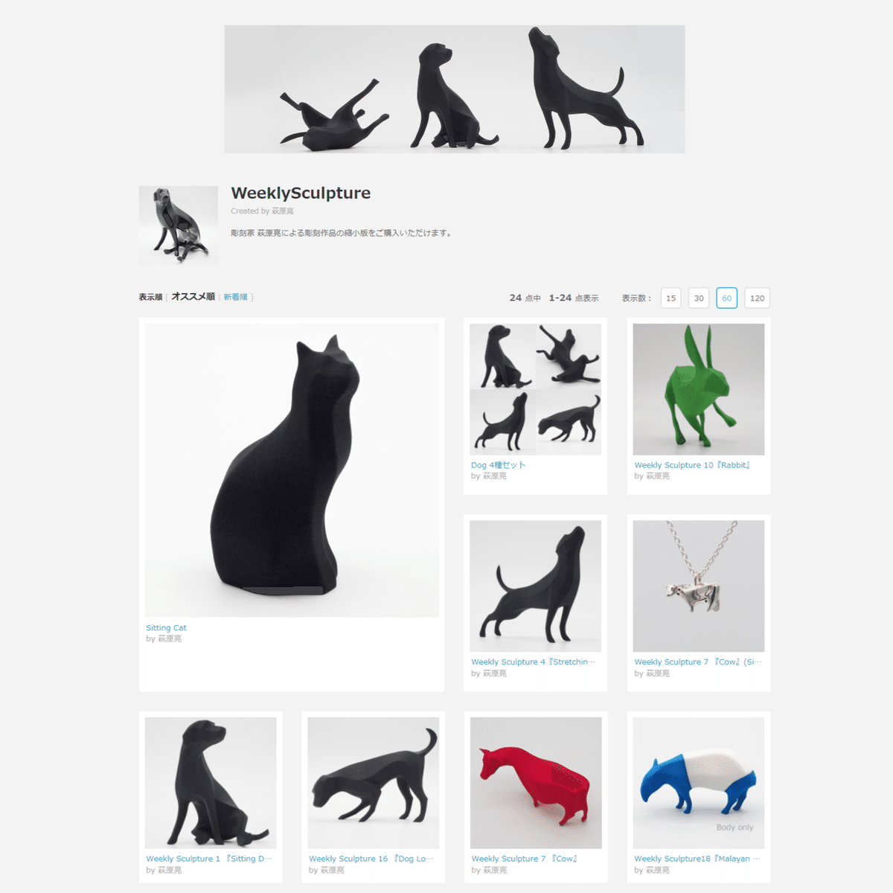Open the green Rabbit sculpture thumbnail
893x893 pixels.
pyautogui.click(x=698, y=389)
